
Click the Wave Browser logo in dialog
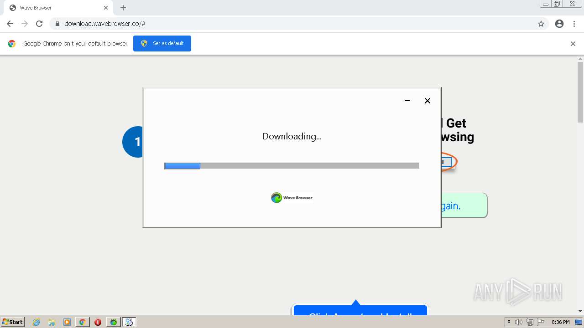[x=292, y=198]
